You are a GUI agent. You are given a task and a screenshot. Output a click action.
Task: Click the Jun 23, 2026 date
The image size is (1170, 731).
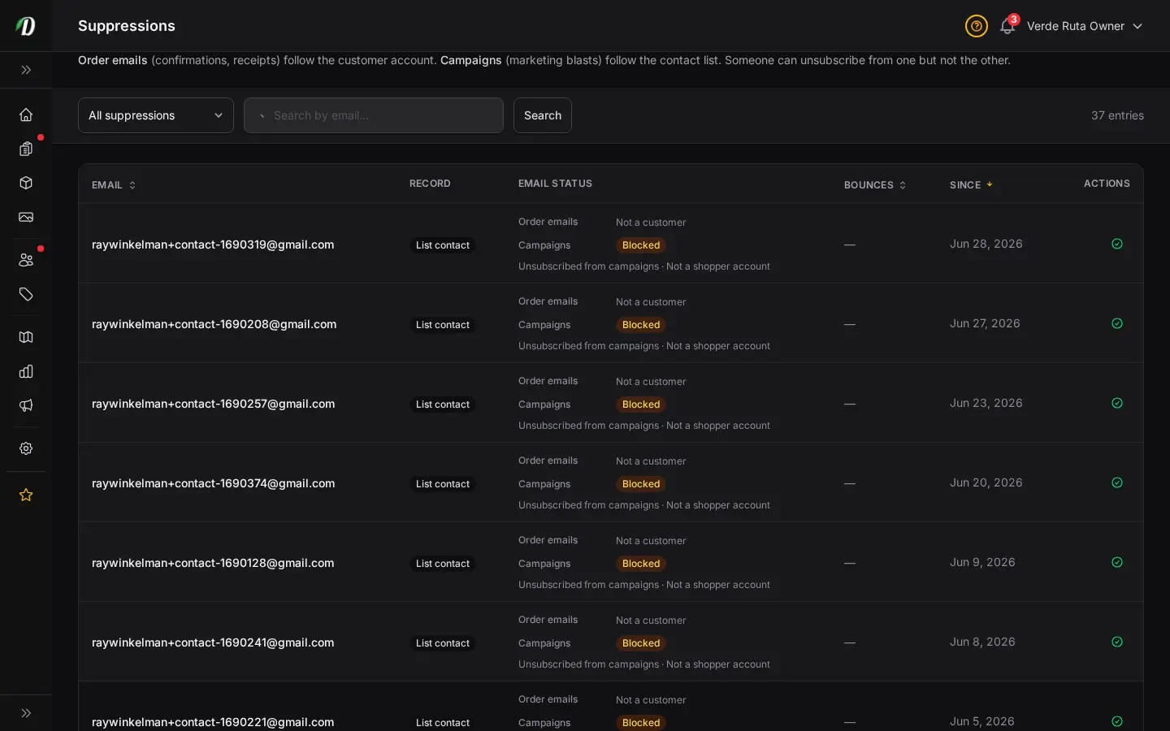click(986, 403)
